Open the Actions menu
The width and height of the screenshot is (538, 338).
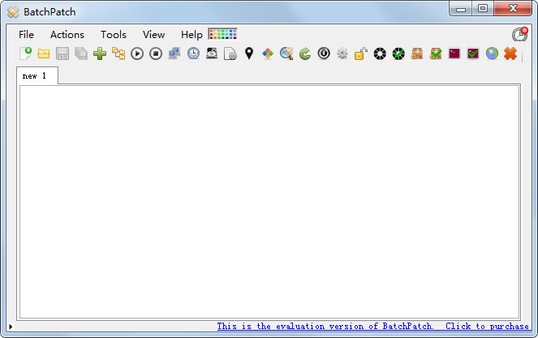tap(67, 35)
